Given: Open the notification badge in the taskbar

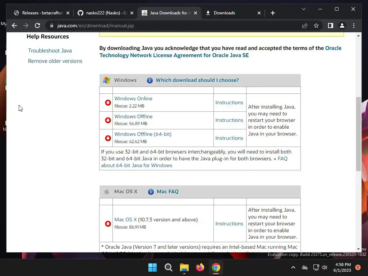Looking at the screenshot, I should [x=358, y=267].
